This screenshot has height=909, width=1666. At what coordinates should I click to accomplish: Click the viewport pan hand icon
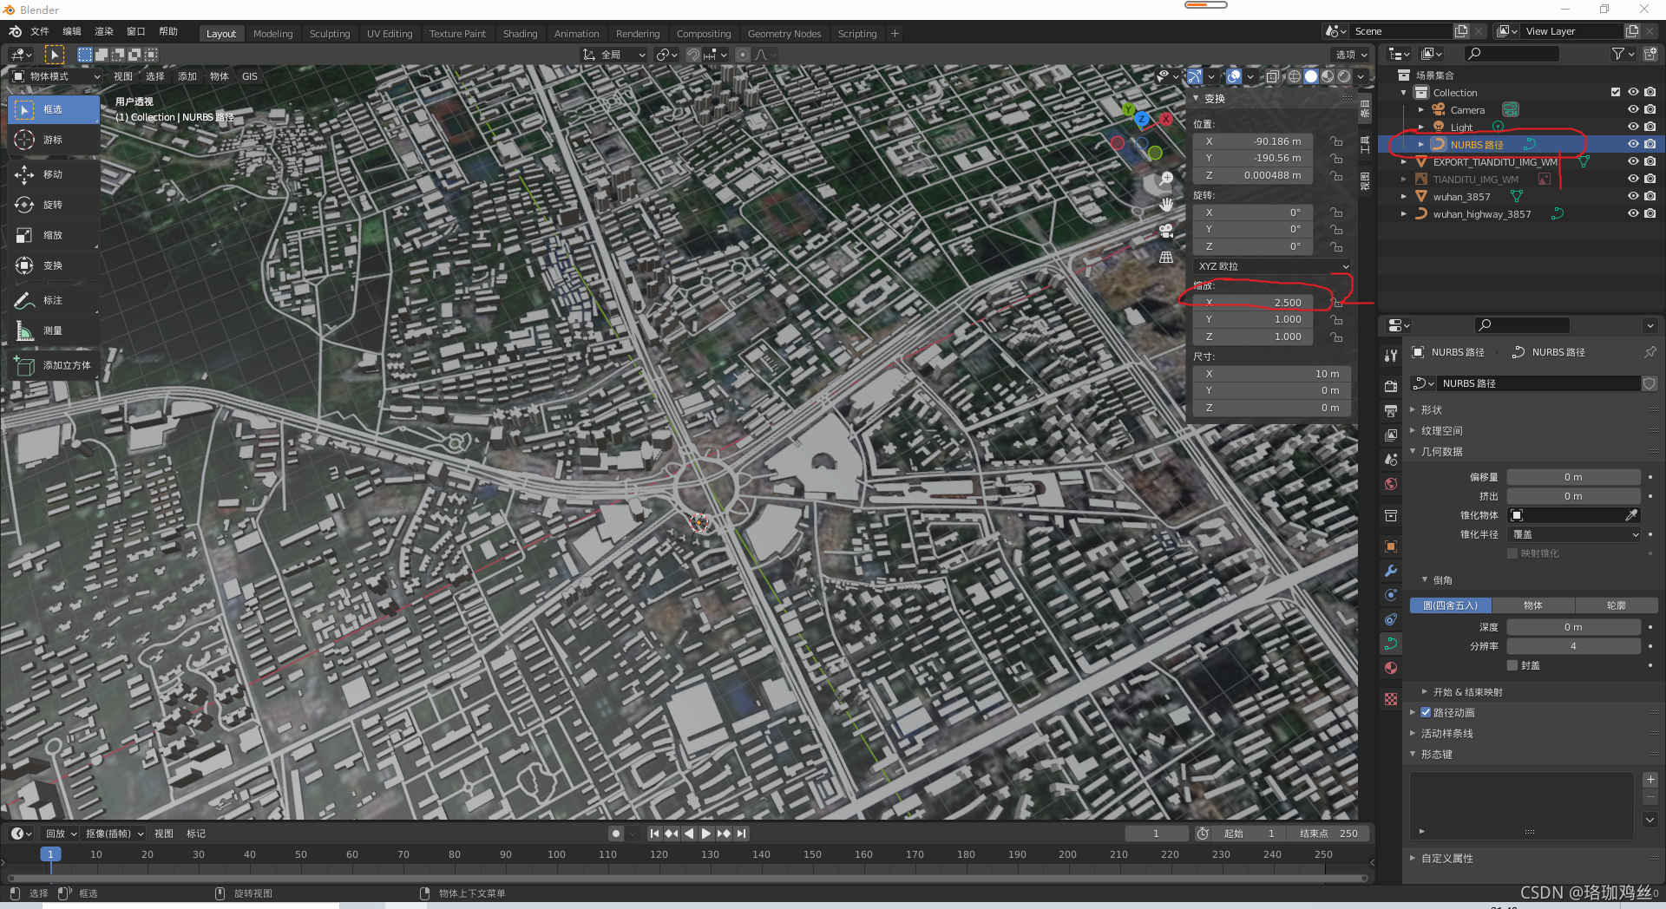click(x=1166, y=205)
